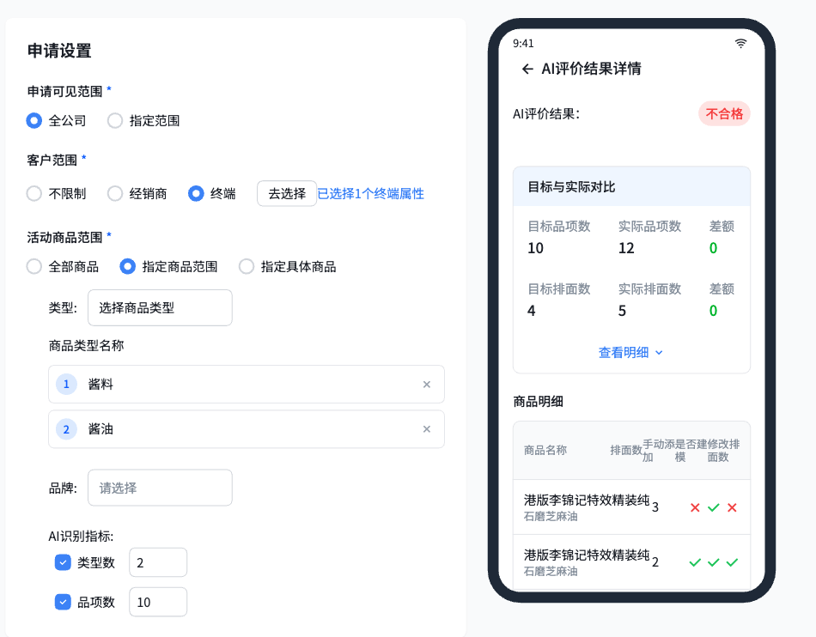The image size is (816, 637).
Task: Select the 全公司 visibility radio option
Action: click(34, 121)
